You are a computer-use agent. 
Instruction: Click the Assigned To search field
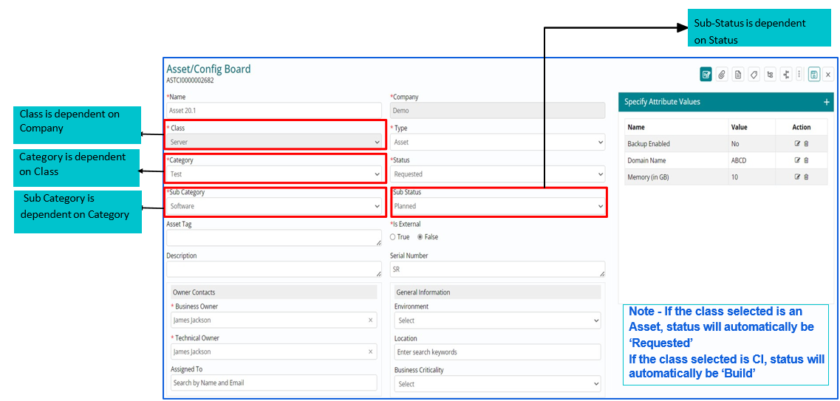pos(273,383)
